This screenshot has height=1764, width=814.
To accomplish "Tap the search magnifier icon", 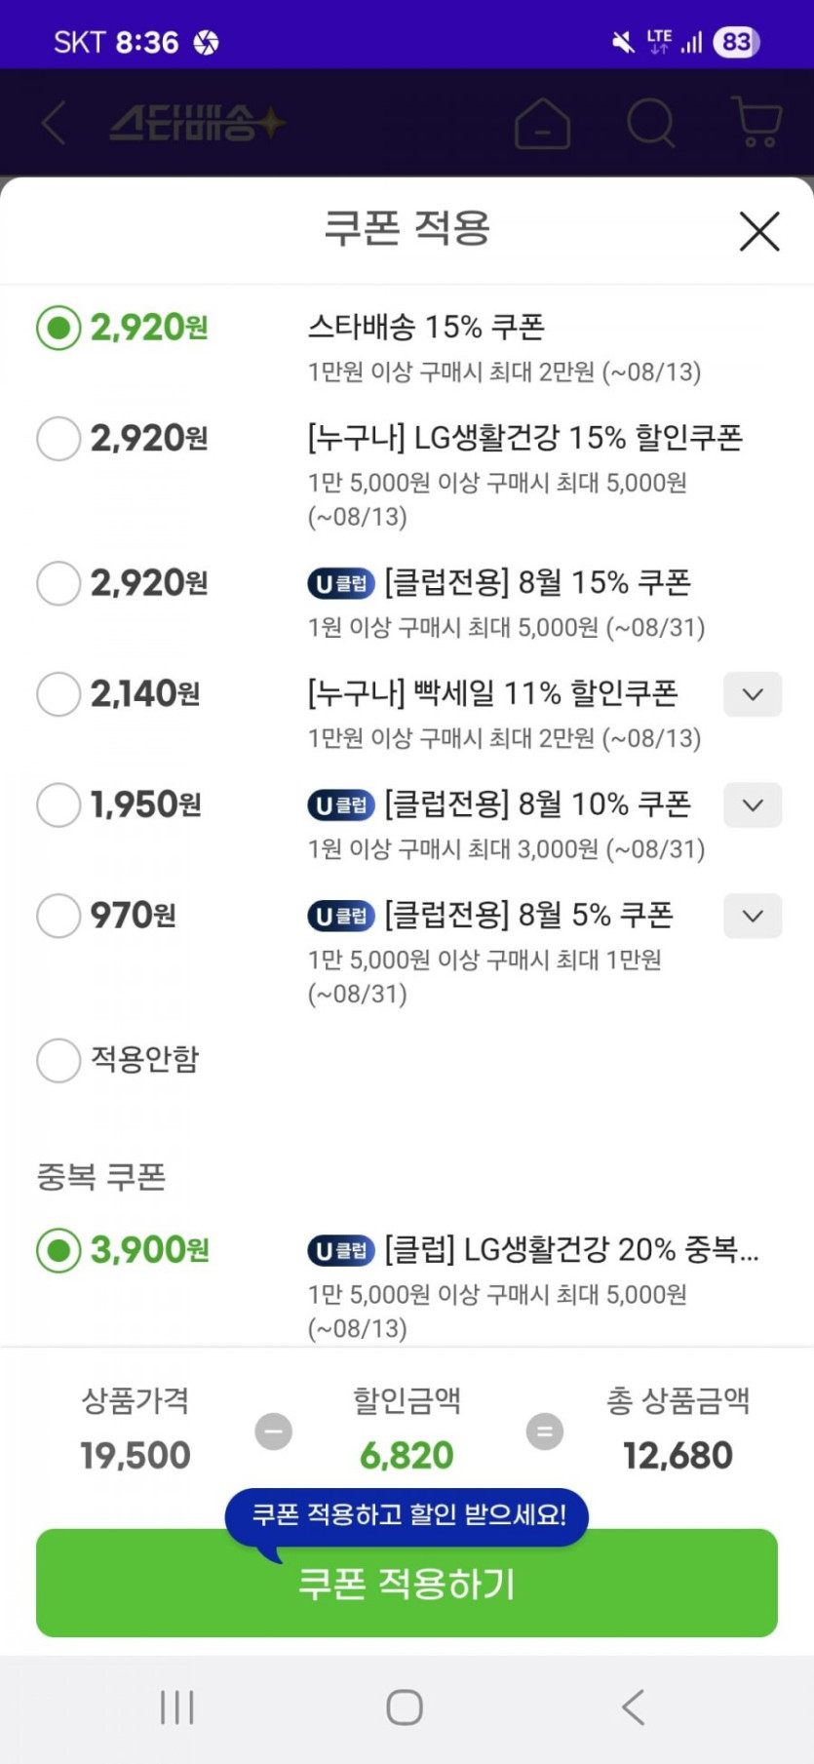I will (650, 124).
